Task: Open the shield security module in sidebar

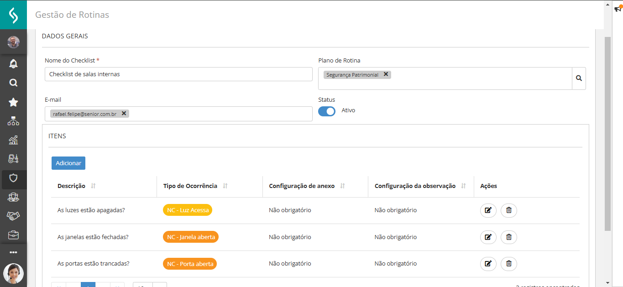Action: (x=13, y=178)
